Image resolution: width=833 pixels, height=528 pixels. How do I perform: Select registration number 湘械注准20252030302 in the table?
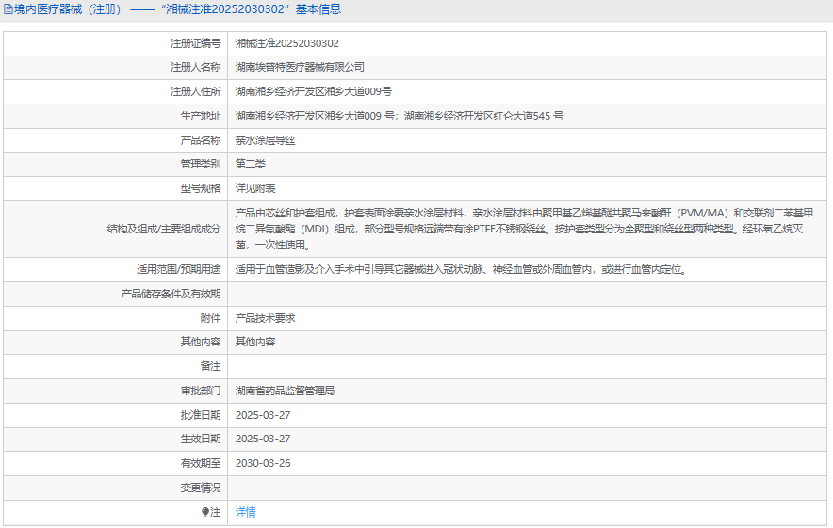(286, 43)
